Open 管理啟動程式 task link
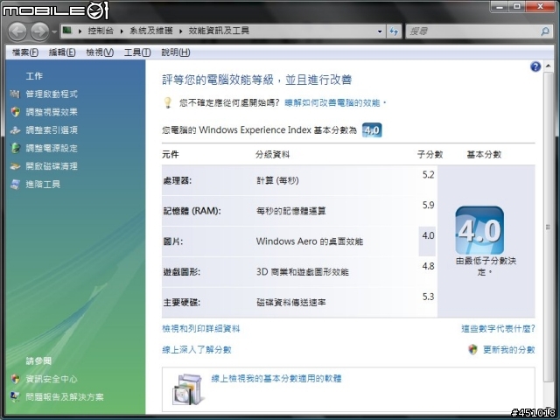The image size is (560, 420). [x=52, y=94]
